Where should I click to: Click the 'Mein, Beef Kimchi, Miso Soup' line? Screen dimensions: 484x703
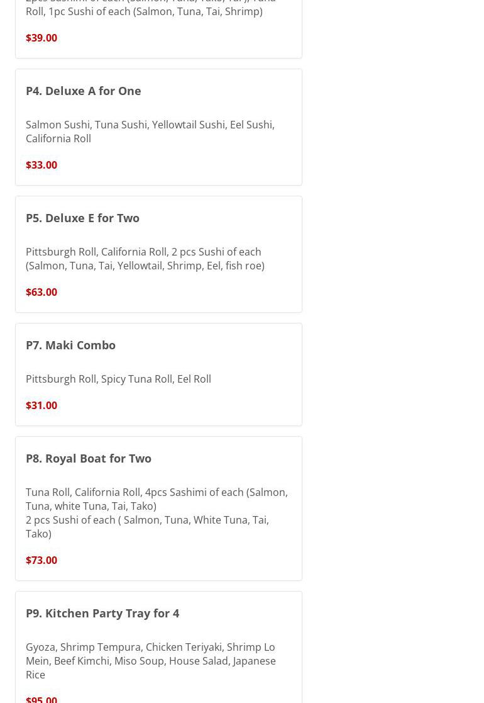[x=150, y=661]
